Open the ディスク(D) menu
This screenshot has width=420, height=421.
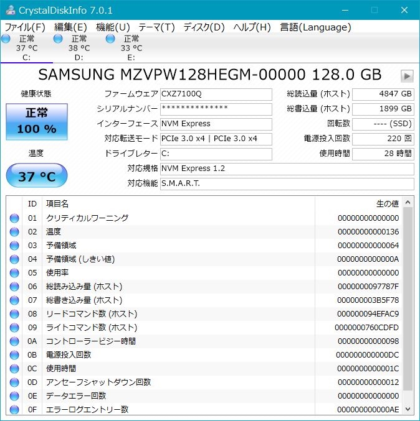pos(204,27)
